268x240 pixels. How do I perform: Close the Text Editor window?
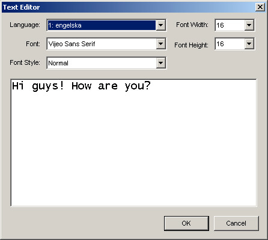pos(260,7)
